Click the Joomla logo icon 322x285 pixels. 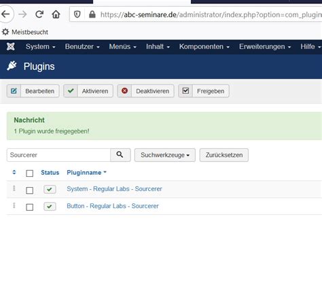click(11, 46)
